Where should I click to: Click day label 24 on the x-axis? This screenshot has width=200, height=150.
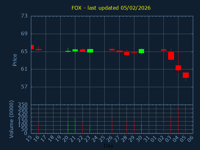click(96, 139)
